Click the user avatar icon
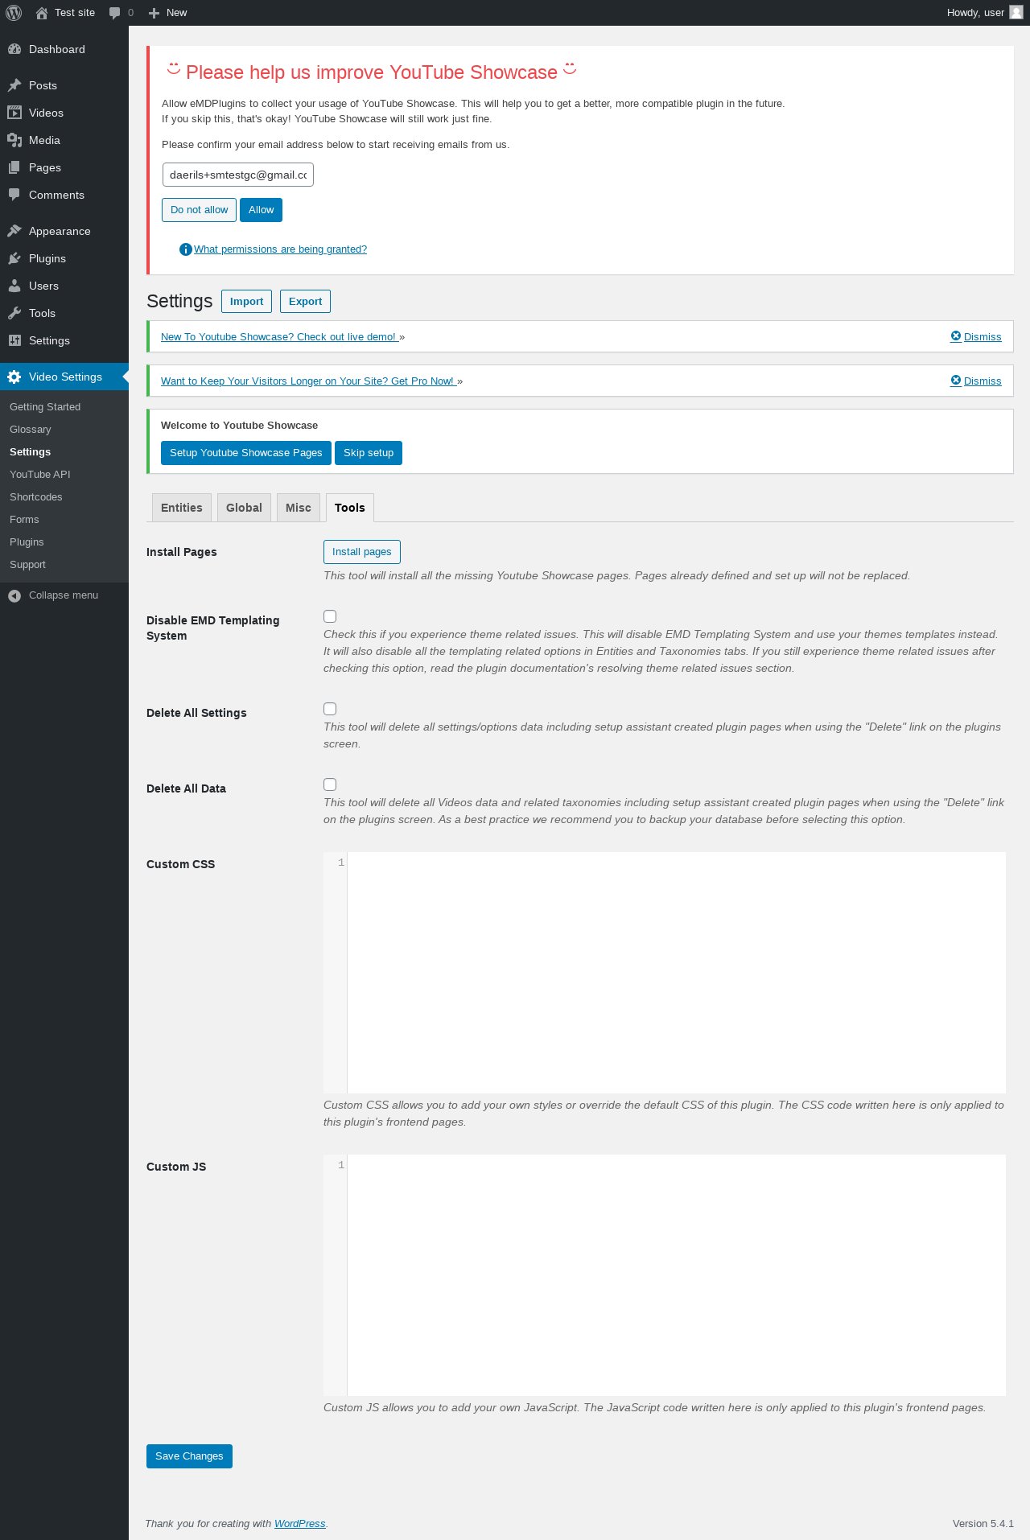Viewport: 1030px width, 1540px height. click(x=1016, y=12)
